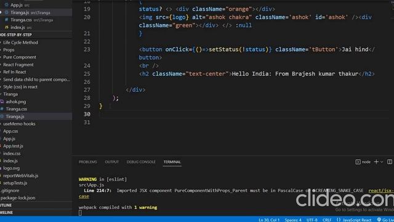The height and width of the screenshot is (222, 394).
Task: Expand the React Fragment folder
Action: point(18,64)
